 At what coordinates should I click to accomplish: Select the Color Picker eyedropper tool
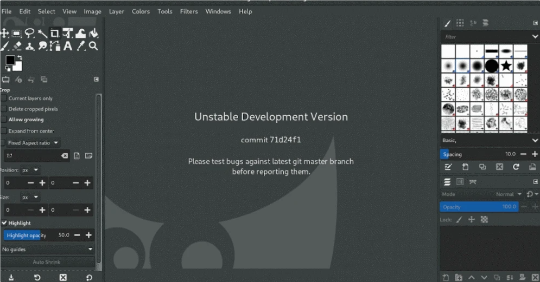pos(80,46)
